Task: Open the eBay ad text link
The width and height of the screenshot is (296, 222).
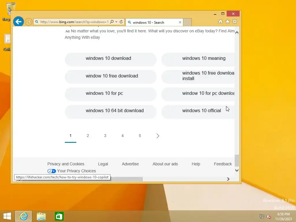Action: pos(149,34)
